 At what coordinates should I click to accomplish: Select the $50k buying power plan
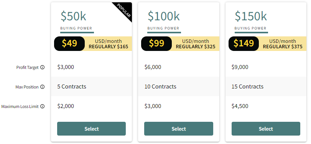tap(91, 129)
